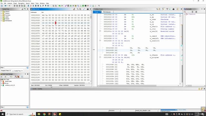
Task: Open the Edit menu
Action: pos(5,3)
